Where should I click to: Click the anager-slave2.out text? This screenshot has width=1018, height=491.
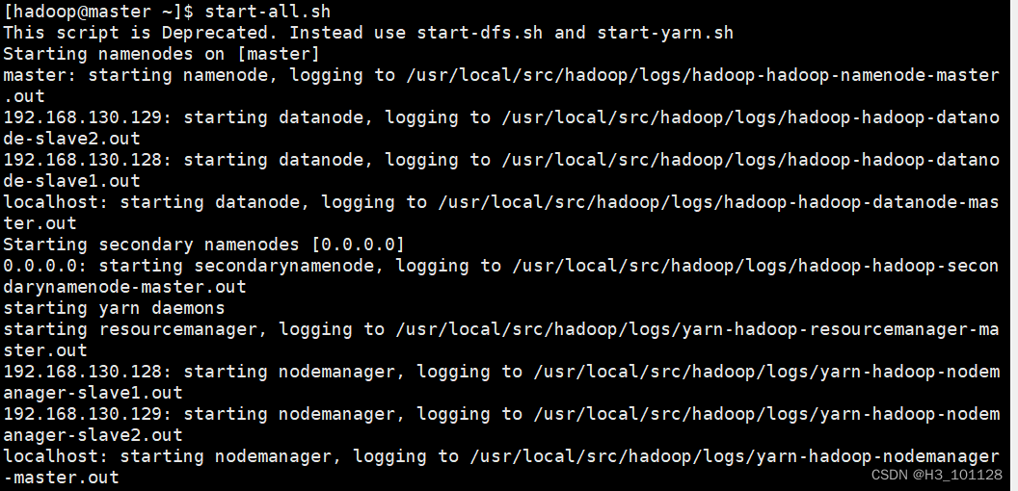pyautogui.click(x=94, y=435)
